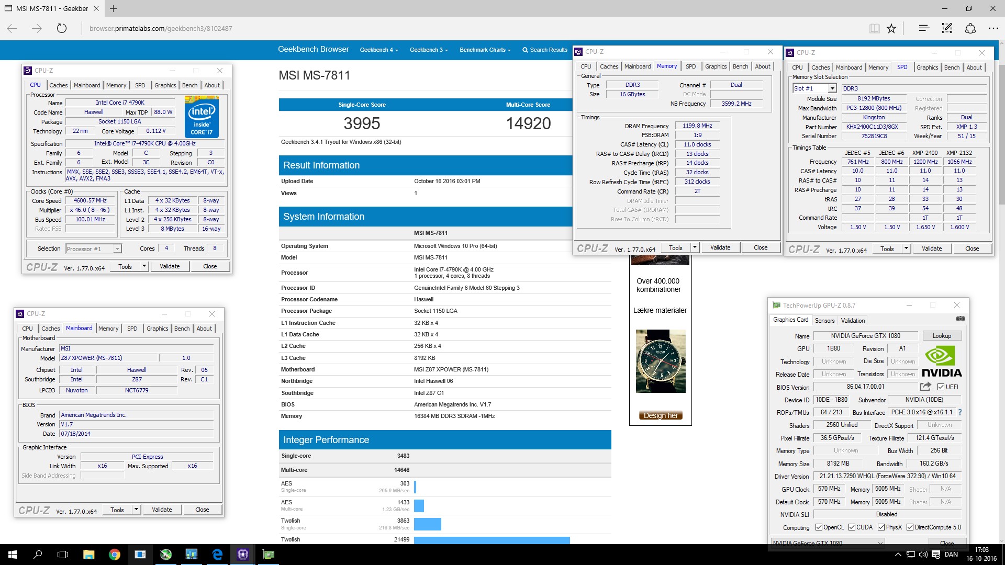Toggle the PhysX checkbox in GPU-Z
The image size is (1005, 565).
pos(881,527)
